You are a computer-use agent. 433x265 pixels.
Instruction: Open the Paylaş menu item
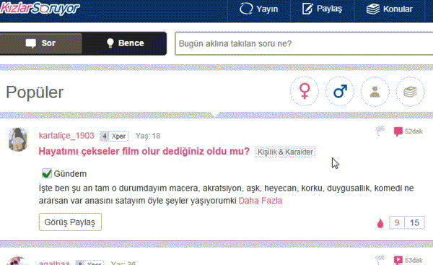(322, 9)
